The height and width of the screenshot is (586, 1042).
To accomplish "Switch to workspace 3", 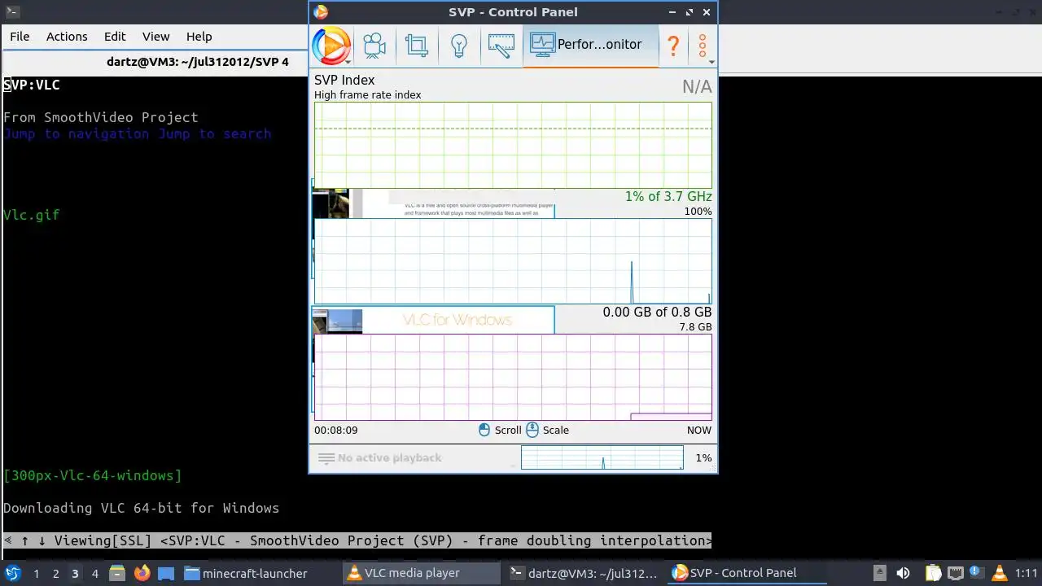I will pyautogui.click(x=75, y=573).
